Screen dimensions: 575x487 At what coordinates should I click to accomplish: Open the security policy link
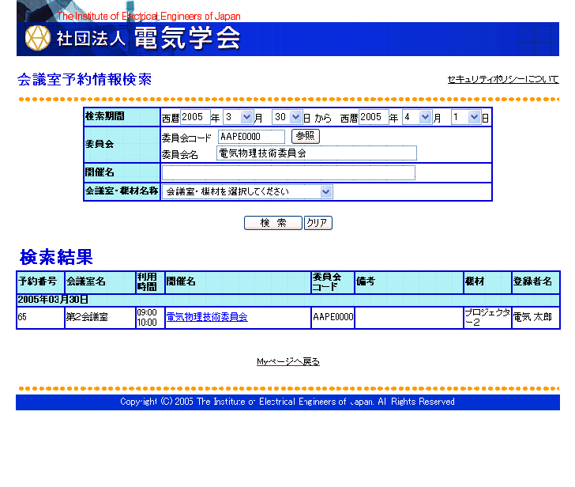[502, 79]
